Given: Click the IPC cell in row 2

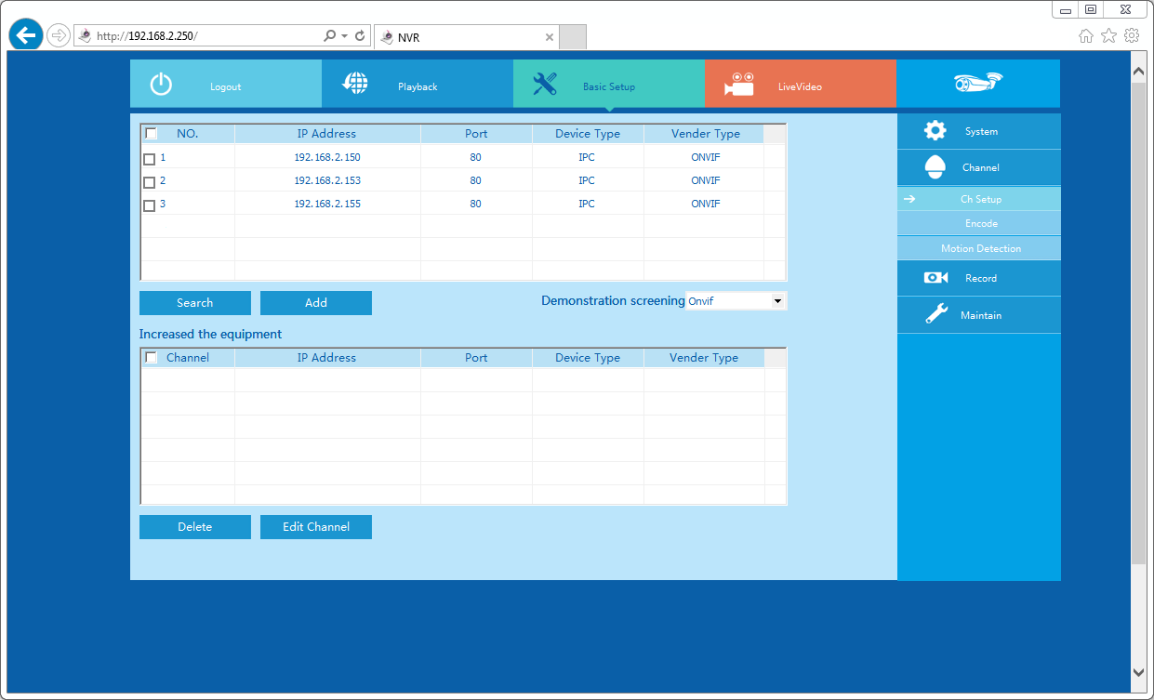Looking at the screenshot, I should pos(587,180).
